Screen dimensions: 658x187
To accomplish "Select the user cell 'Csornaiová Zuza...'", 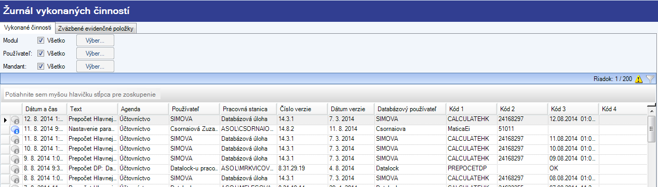I will [x=194, y=129].
